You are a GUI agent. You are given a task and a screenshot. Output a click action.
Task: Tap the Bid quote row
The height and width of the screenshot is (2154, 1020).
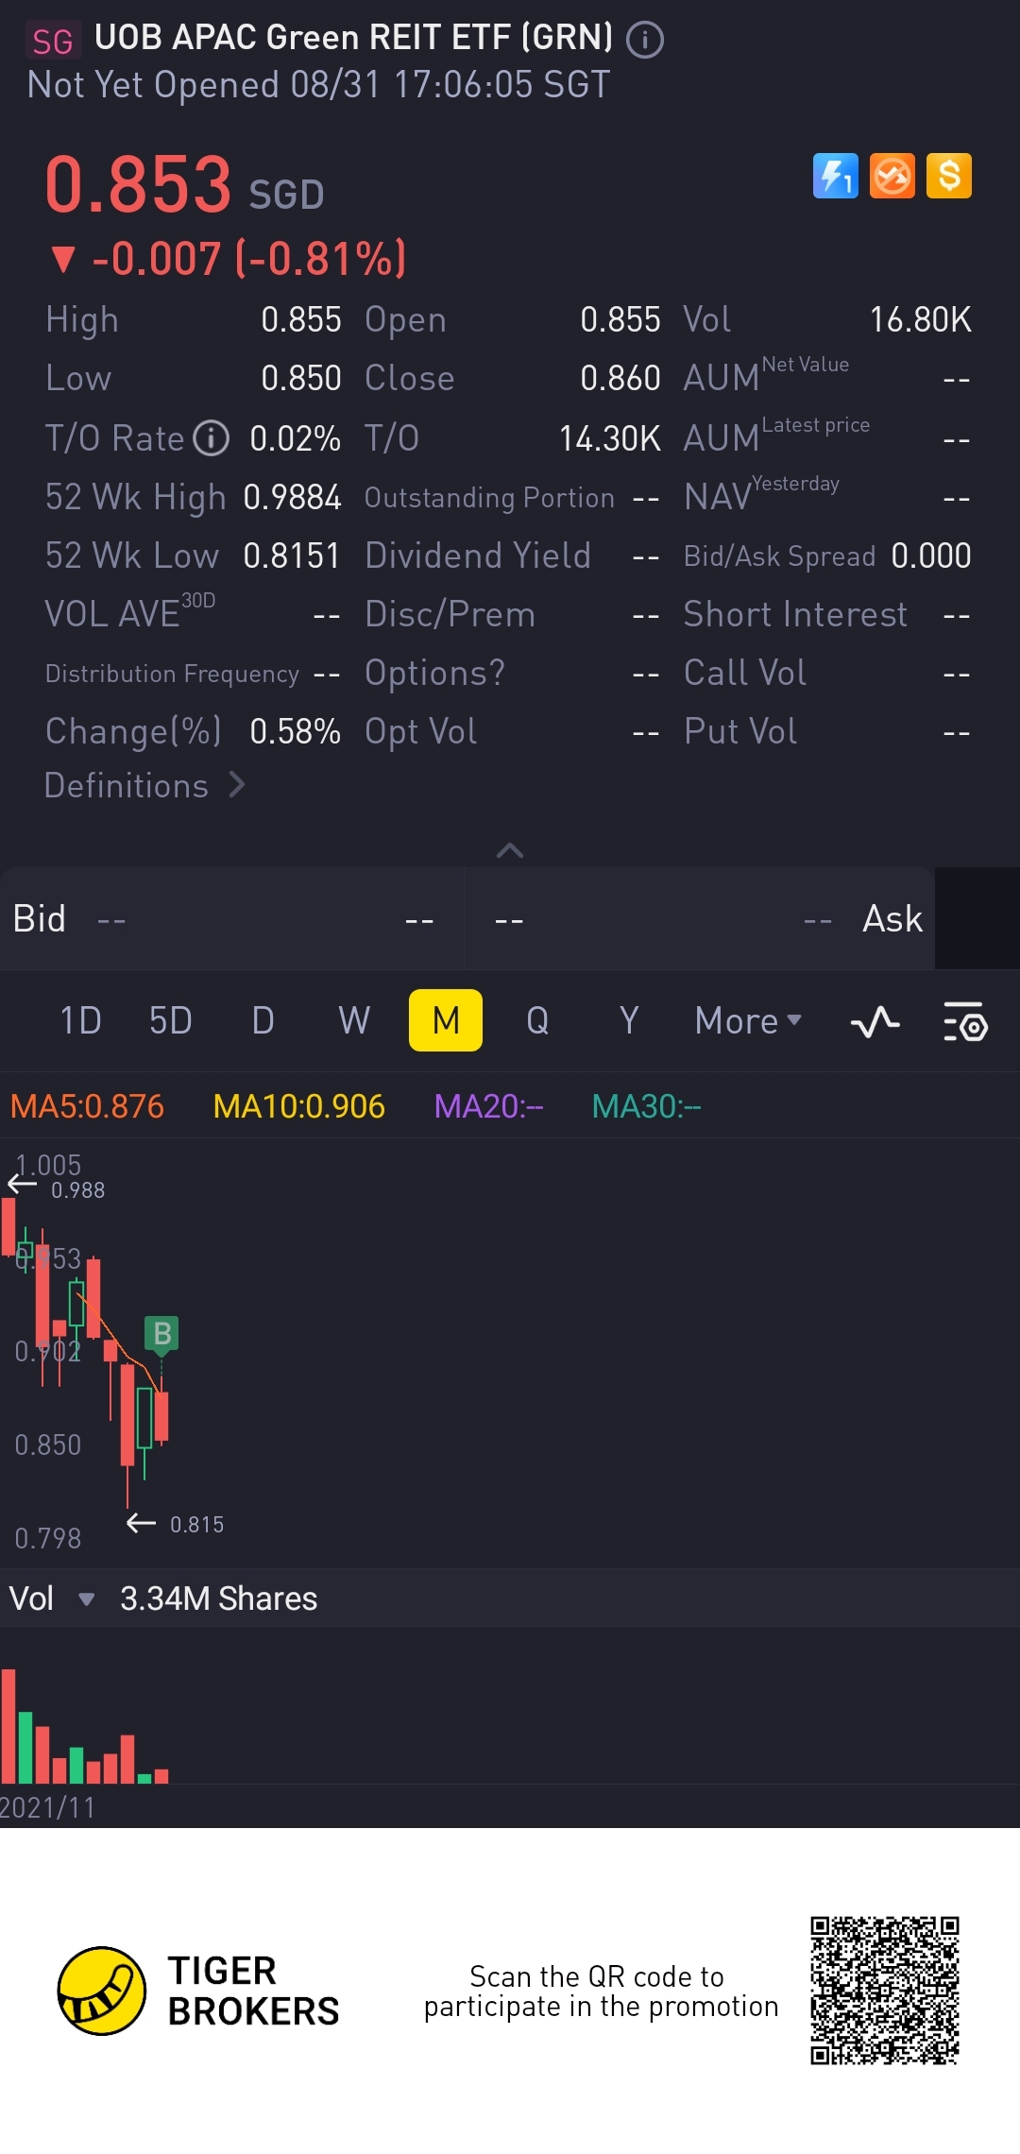232,918
